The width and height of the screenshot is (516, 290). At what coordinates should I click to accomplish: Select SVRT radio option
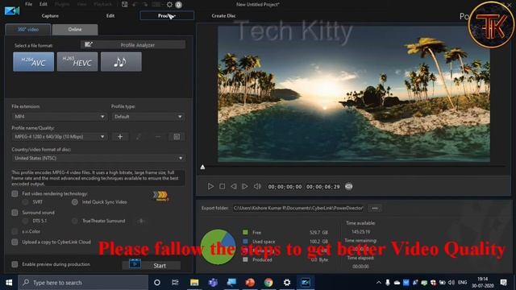(25, 202)
